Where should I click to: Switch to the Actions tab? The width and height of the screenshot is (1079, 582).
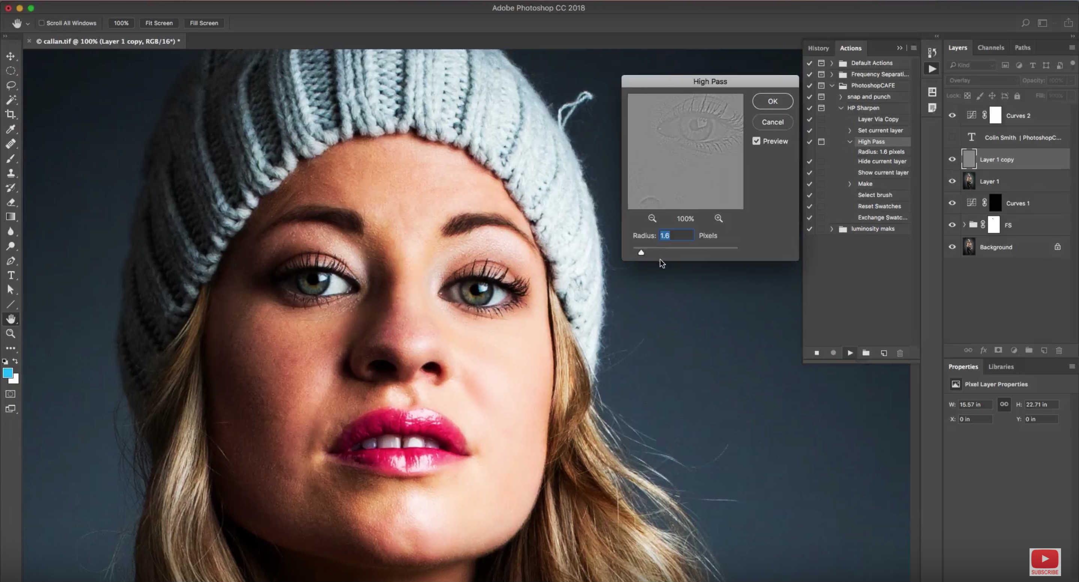tap(850, 48)
